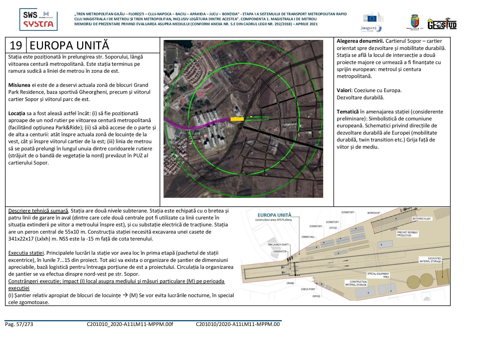The height and width of the screenshot is (344, 487).
Task: Click the bold Alegerea denumirii heading
Action: point(360,41)
